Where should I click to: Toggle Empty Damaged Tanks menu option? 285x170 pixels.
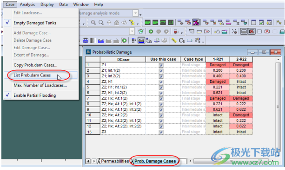pos(41,23)
